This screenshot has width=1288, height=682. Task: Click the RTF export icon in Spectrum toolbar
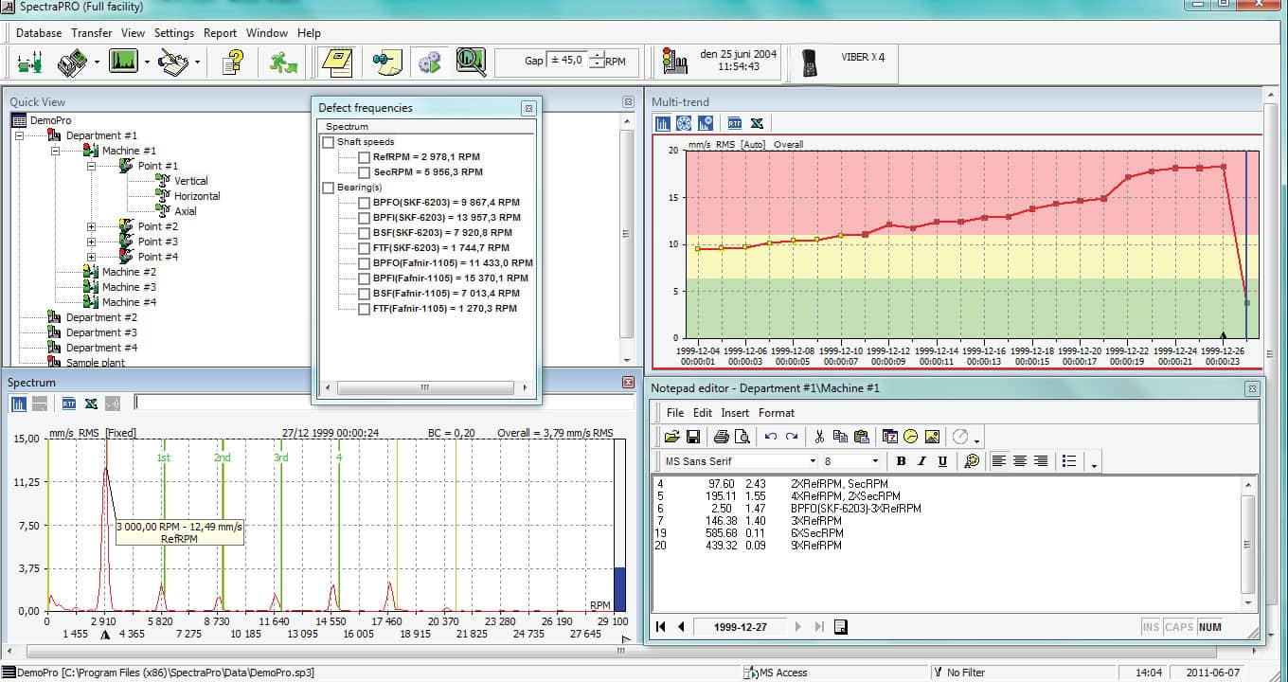pos(68,404)
